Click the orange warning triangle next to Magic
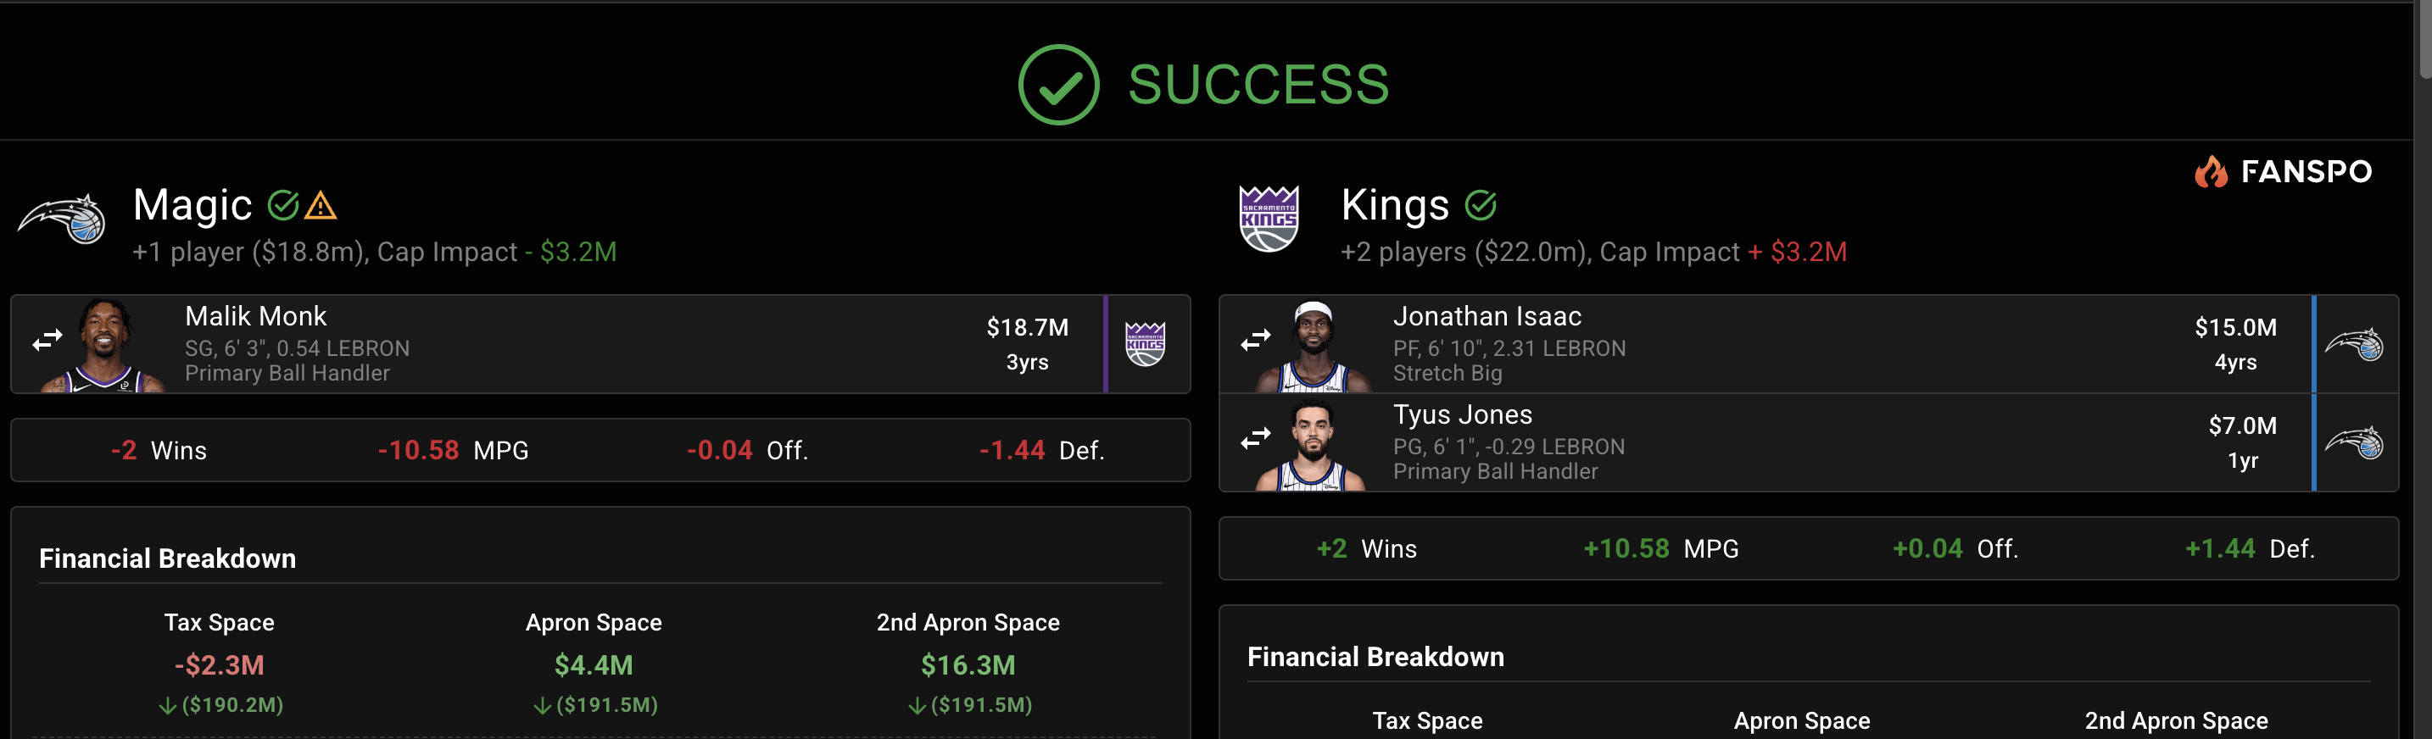This screenshot has width=2432, height=739. point(321,206)
